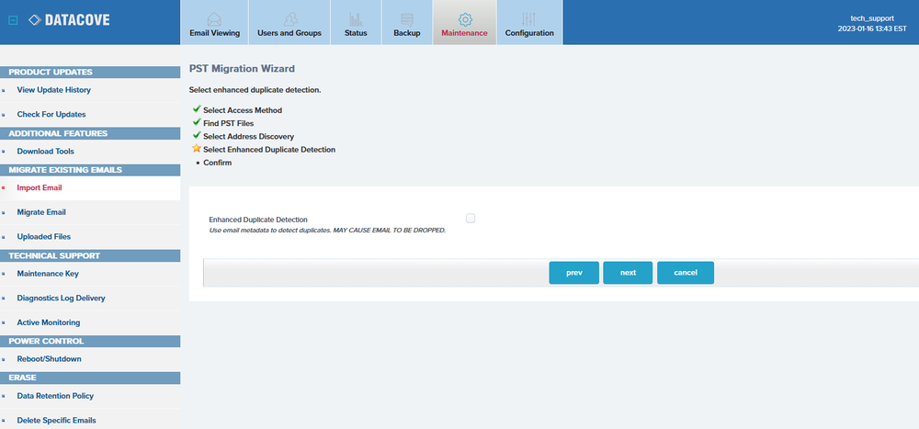Click the MIGRATE EXISTING EMAILS section header
Viewport: 919px width, 429px height.
pos(90,170)
